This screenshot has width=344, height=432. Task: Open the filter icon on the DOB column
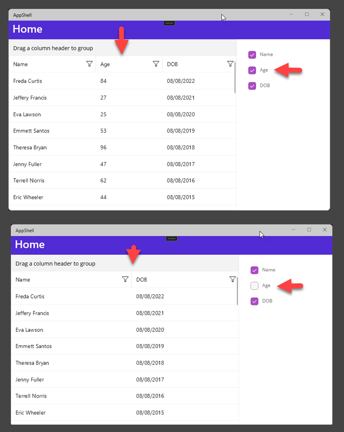tap(230, 64)
